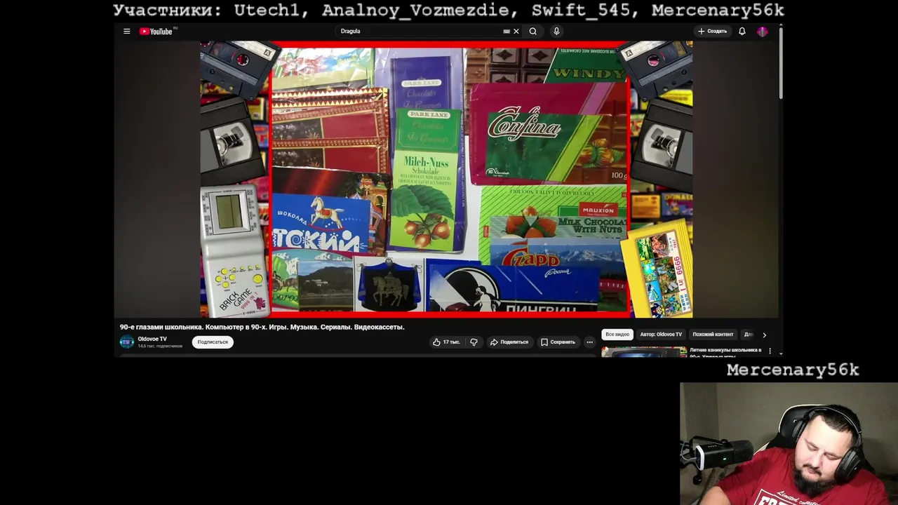
Task: Open the on-screen keyboard in search box
Action: pos(507,32)
